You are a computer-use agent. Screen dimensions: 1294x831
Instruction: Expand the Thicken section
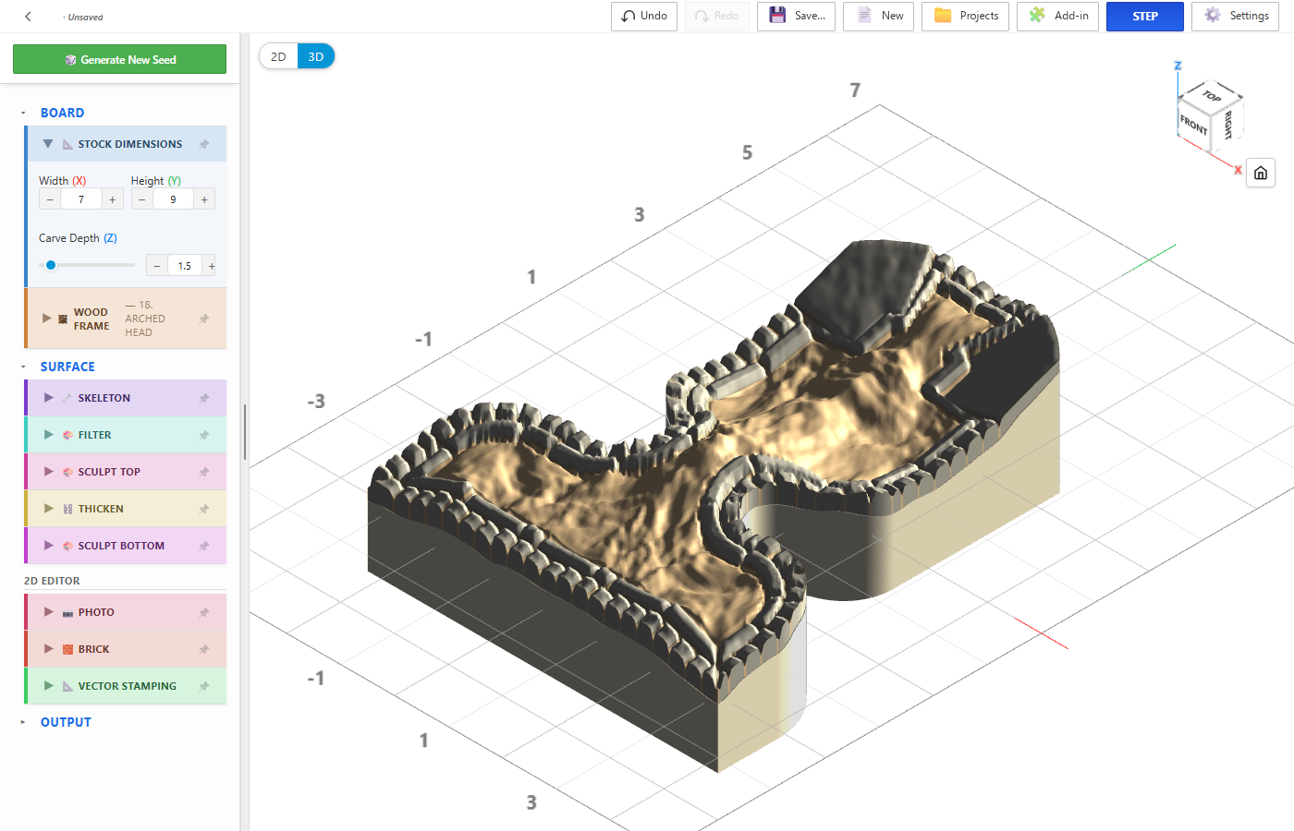pyautogui.click(x=49, y=509)
